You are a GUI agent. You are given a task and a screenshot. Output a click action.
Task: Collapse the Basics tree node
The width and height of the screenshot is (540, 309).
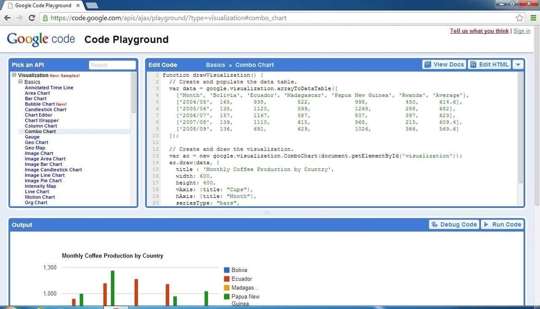[21, 82]
